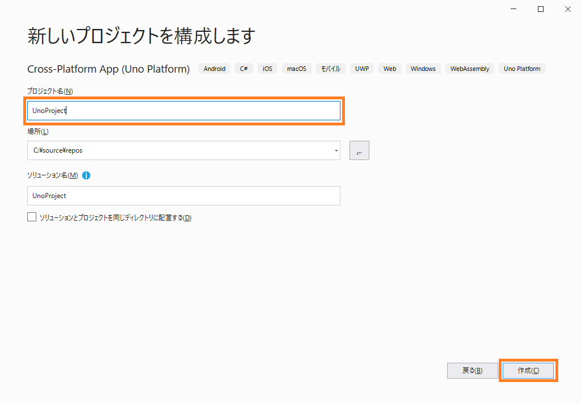The width and height of the screenshot is (581, 403).
Task: Click the UWP tag
Action: point(362,69)
